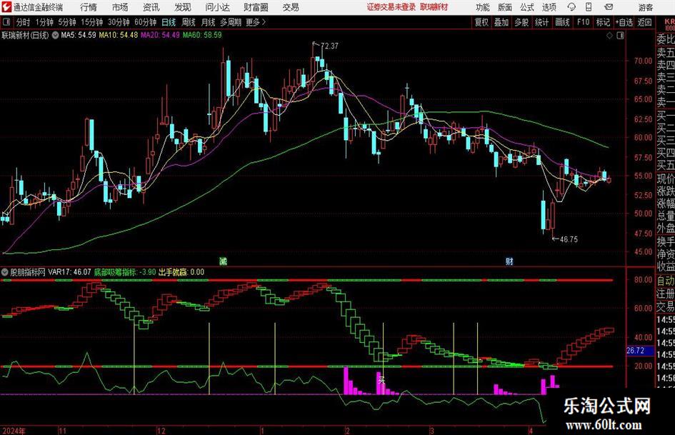This screenshot has height=435, width=675.
Task: Switch to 1分钟 period
Action: [44, 22]
